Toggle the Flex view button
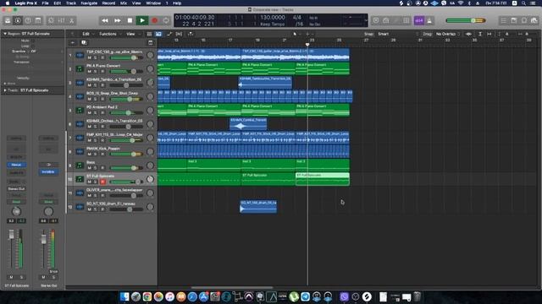This screenshot has width=542, height=304. pos(179,34)
